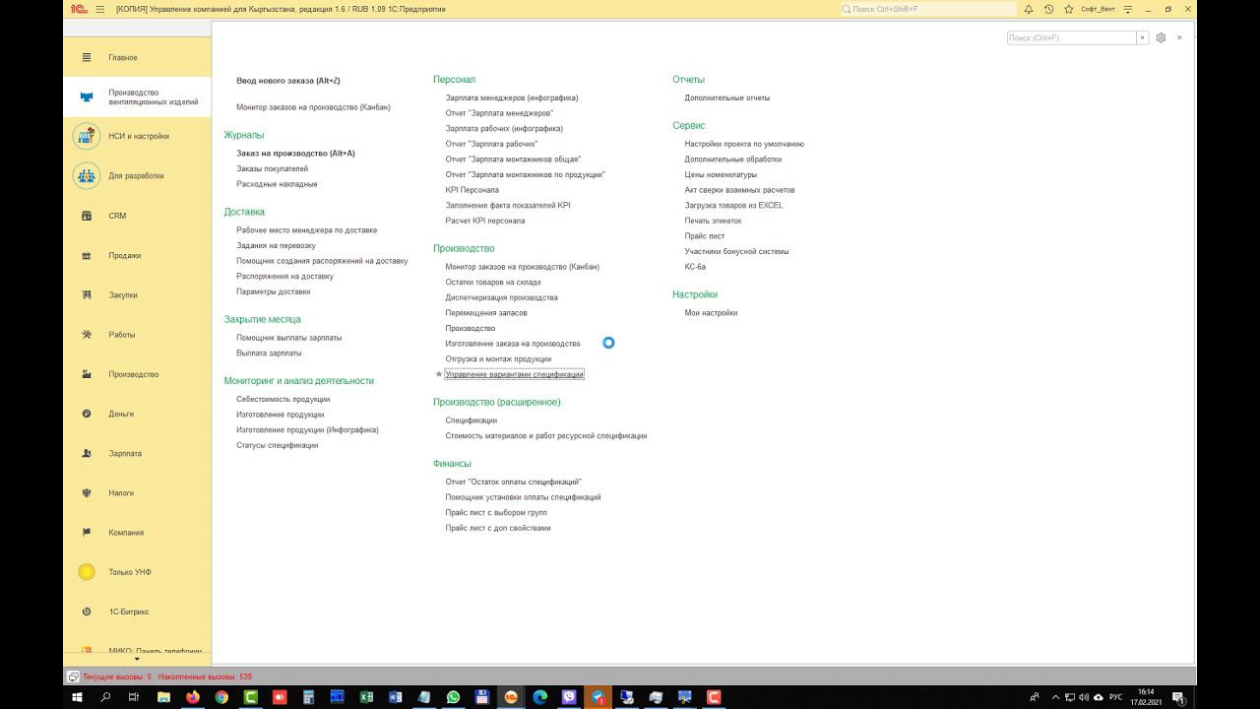Open Диспетчеризация производства
The height and width of the screenshot is (709, 1260).
click(x=501, y=297)
